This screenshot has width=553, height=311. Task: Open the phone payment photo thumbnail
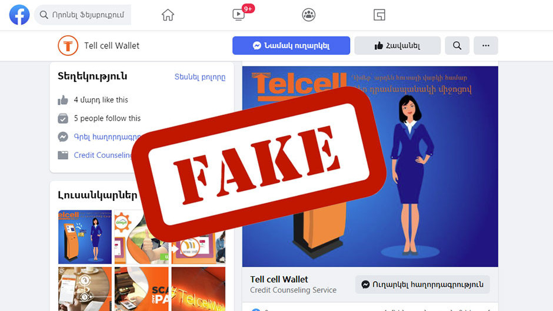point(85,289)
